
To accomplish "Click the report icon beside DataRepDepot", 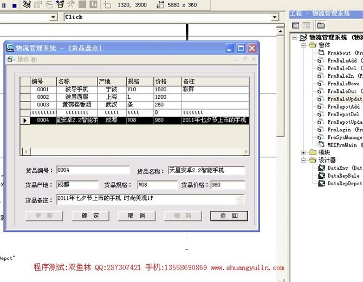I will [321, 183].
